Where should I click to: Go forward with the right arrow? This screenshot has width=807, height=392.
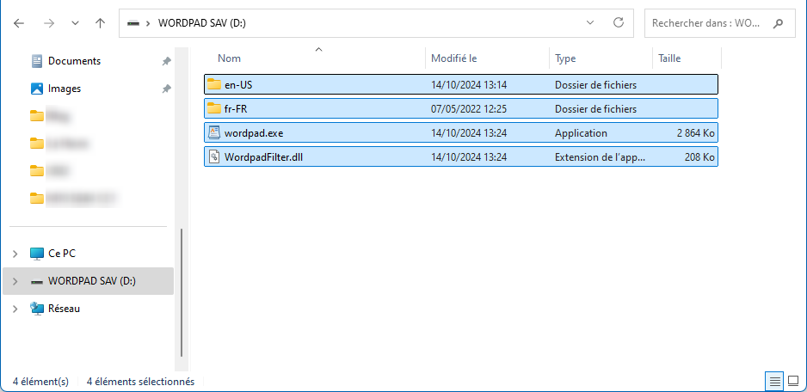49,23
